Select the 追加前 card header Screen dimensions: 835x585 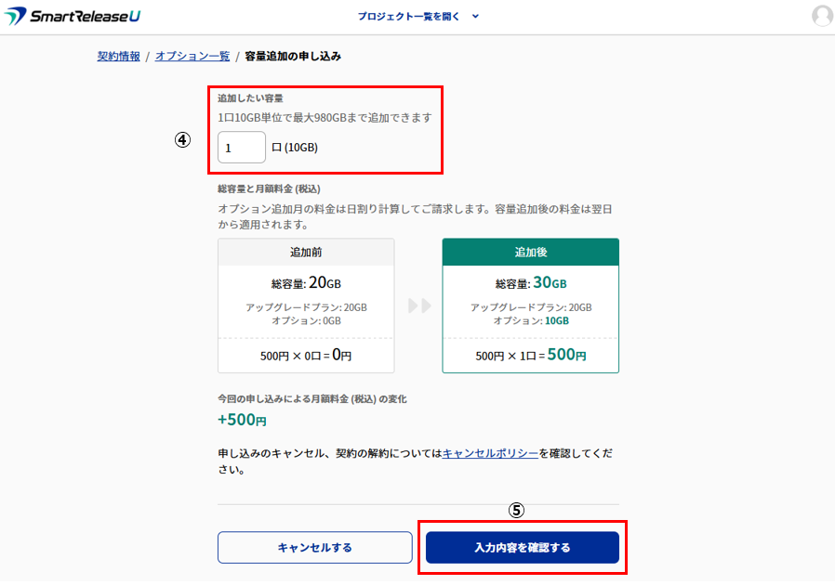coord(306,253)
